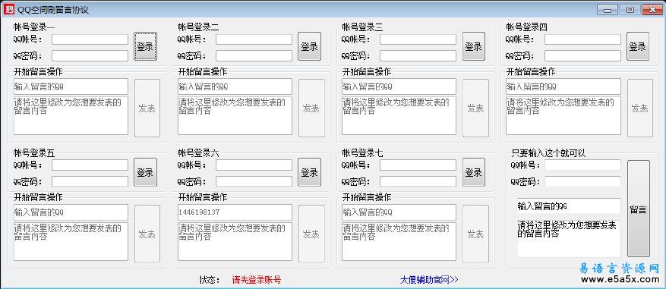Image resolution: width=666 pixels, height=289 pixels.
Task: Click message content box under 帐号登录六
Action: (235, 241)
